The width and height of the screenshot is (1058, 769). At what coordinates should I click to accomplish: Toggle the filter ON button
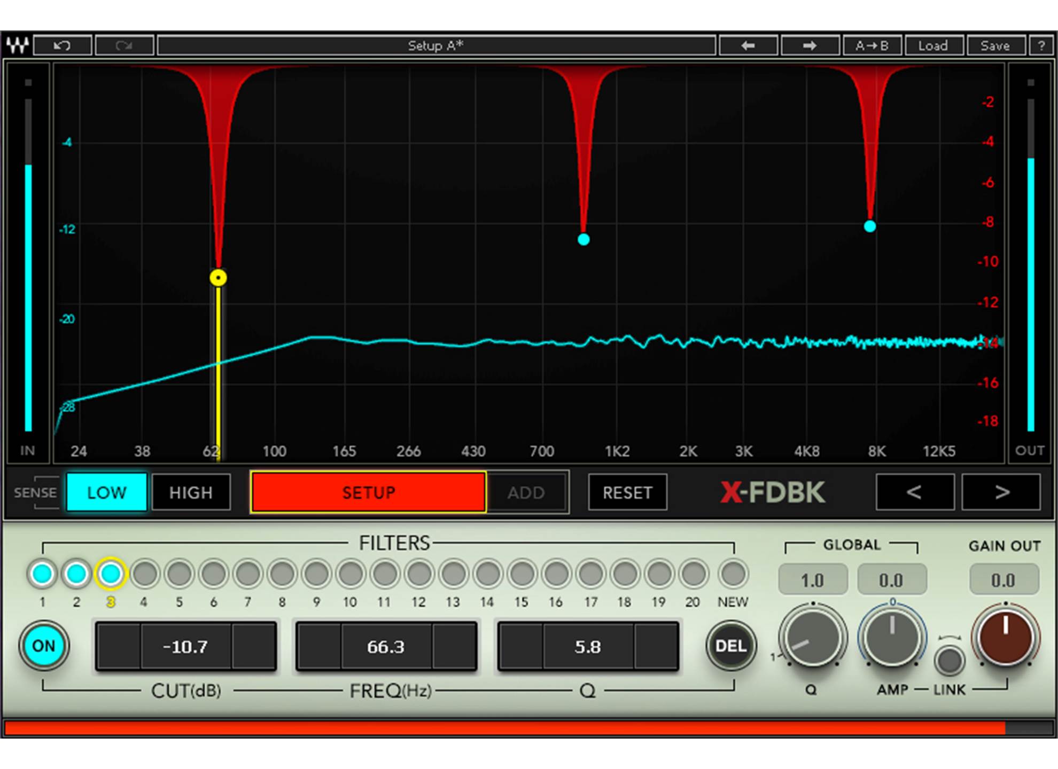(x=44, y=646)
